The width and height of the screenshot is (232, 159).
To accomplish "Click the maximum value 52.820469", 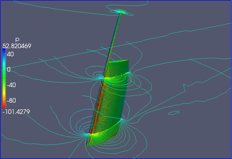I will [17, 46].
